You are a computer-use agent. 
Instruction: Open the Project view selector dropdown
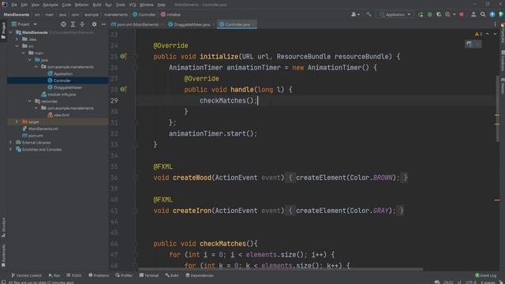pos(24,24)
